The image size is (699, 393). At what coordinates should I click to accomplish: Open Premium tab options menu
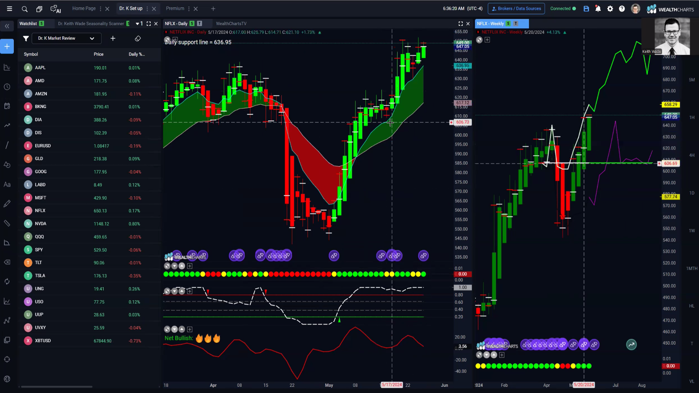pos(189,9)
